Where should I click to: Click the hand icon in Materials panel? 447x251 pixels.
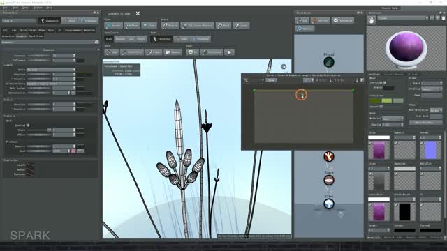coord(371,20)
